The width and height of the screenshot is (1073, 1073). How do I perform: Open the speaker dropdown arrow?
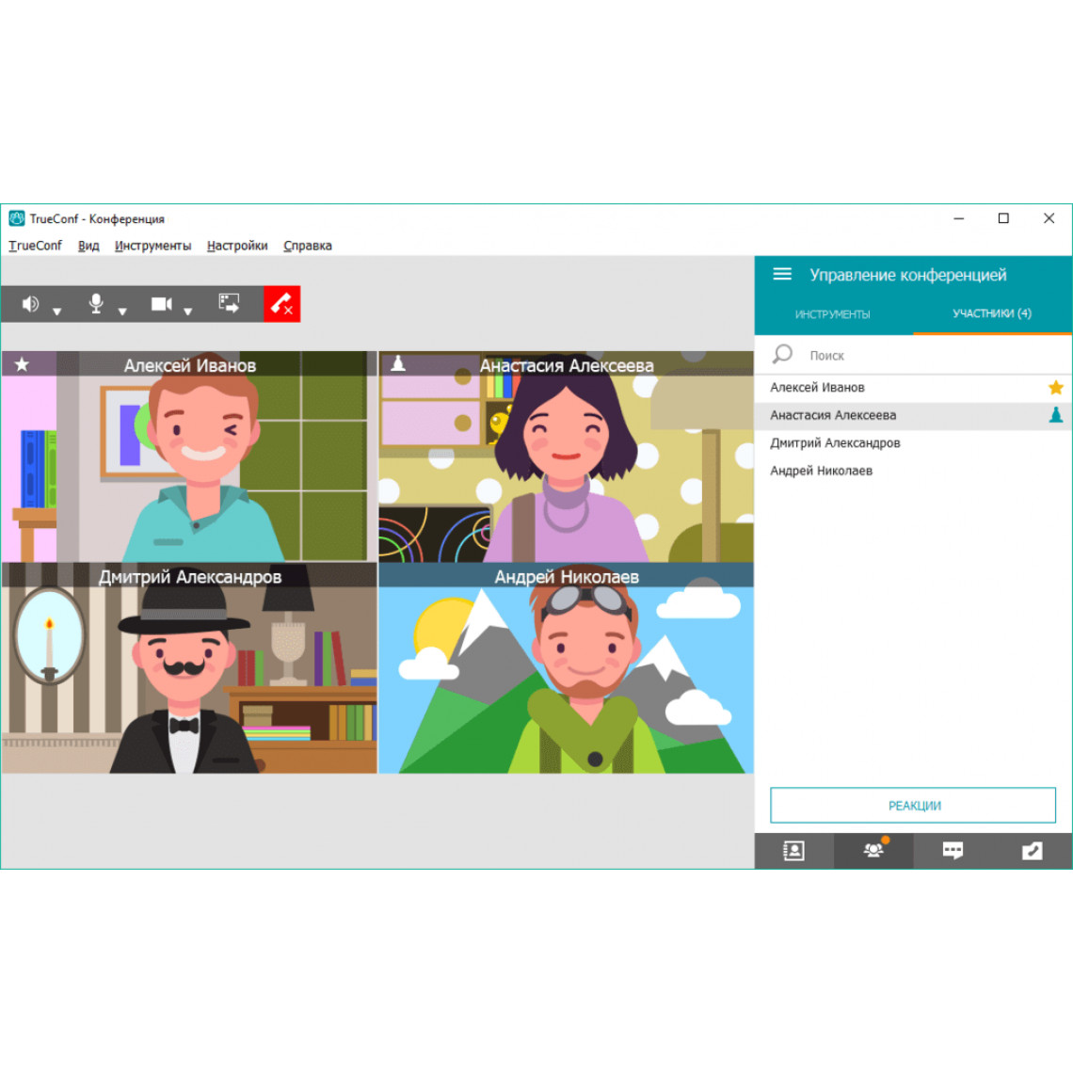point(56,312)
